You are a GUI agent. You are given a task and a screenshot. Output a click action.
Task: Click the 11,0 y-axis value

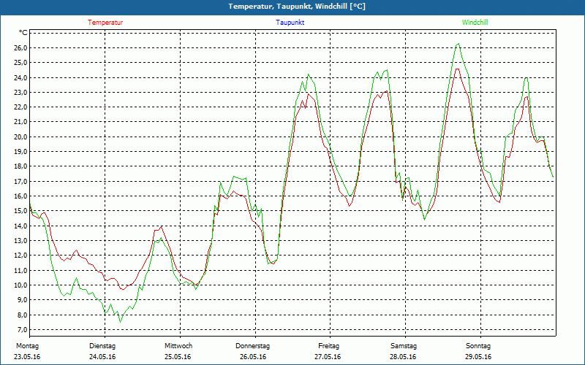coord(21,270)
